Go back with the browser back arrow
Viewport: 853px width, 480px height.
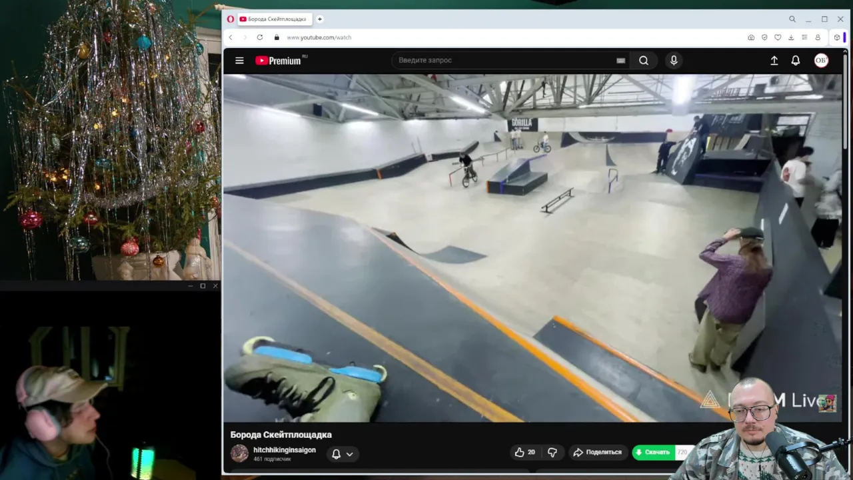click(x=231, y=37)
